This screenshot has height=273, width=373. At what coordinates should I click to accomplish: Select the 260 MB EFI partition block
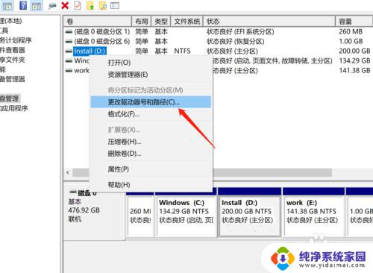coord(140,216)
